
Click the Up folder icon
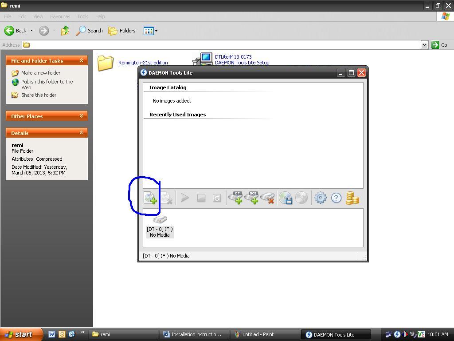tap(65, 31)
